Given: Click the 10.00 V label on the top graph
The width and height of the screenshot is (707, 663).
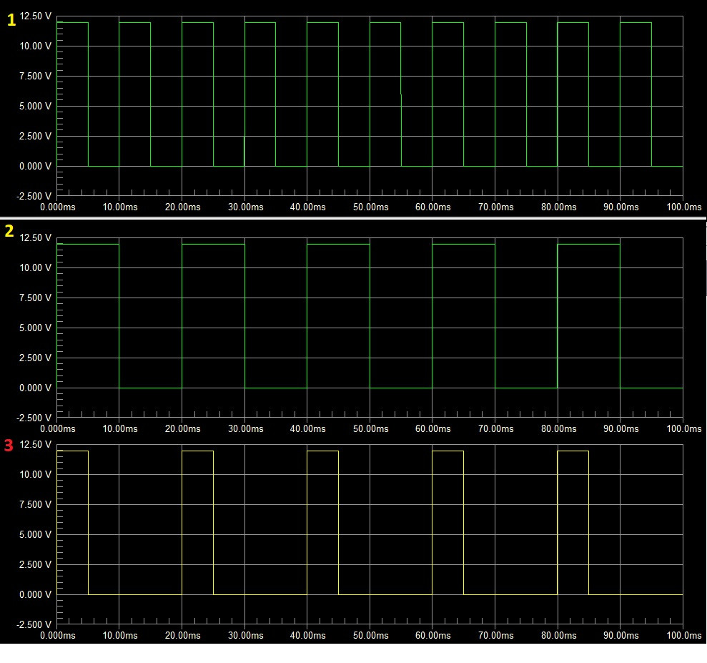Looking at the screenshot, I should (35, 46).
